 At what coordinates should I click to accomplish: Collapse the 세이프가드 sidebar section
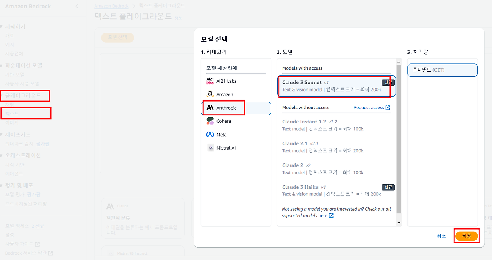(2, 135)
